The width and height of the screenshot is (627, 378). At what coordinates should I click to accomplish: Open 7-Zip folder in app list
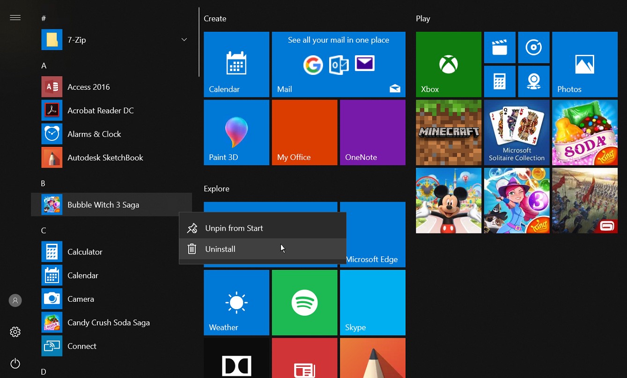(x=111, y=40)
